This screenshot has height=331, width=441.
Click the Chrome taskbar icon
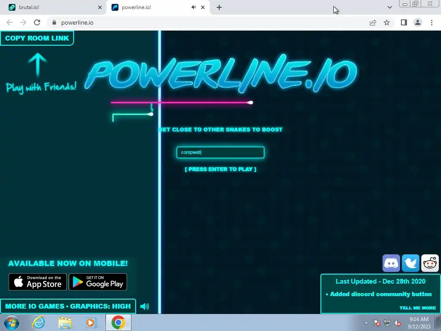(x=118, y=322)
